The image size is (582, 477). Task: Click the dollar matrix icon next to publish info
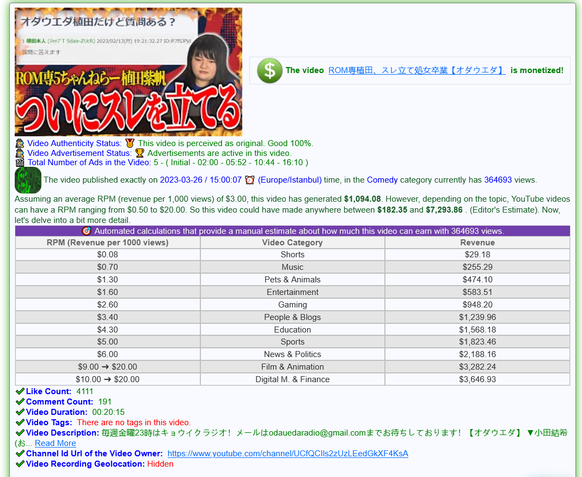pyautogui.click(x=28, y=180)
